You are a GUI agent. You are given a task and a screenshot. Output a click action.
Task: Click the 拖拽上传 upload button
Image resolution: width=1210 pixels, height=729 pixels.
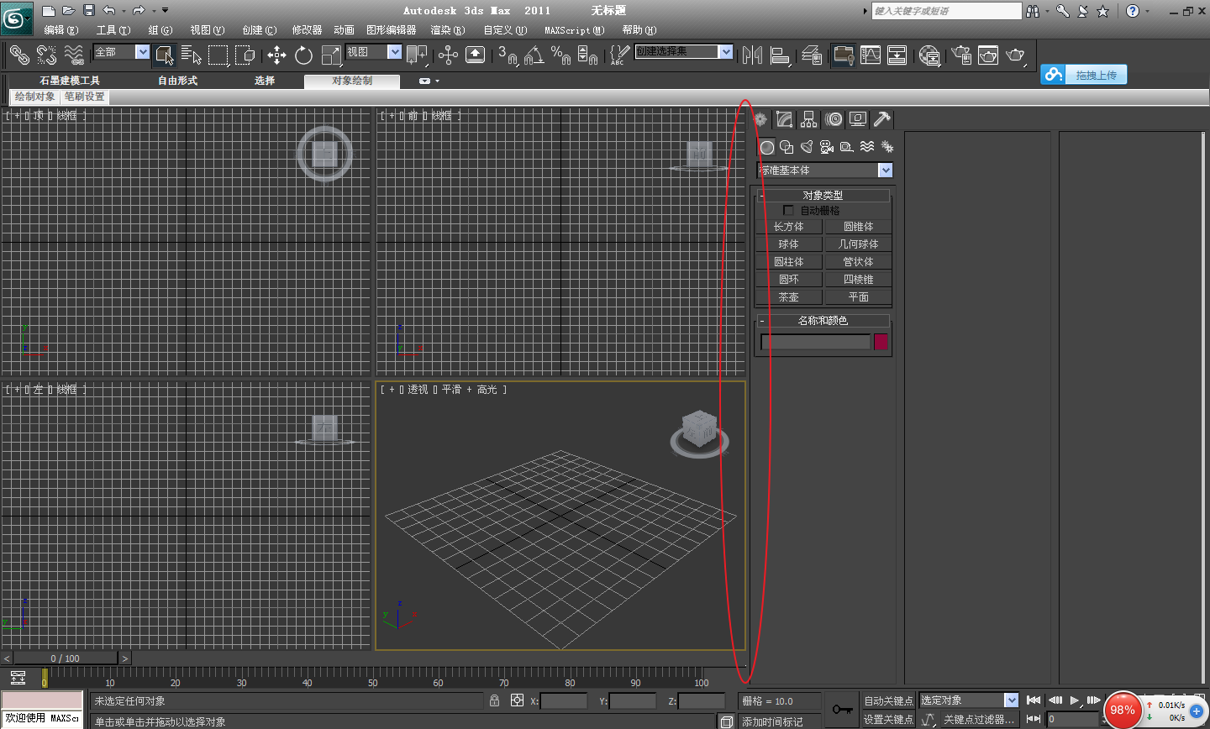pyautogui.click(x=1084, y=75)
